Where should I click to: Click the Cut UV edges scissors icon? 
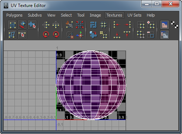point(69,24)
